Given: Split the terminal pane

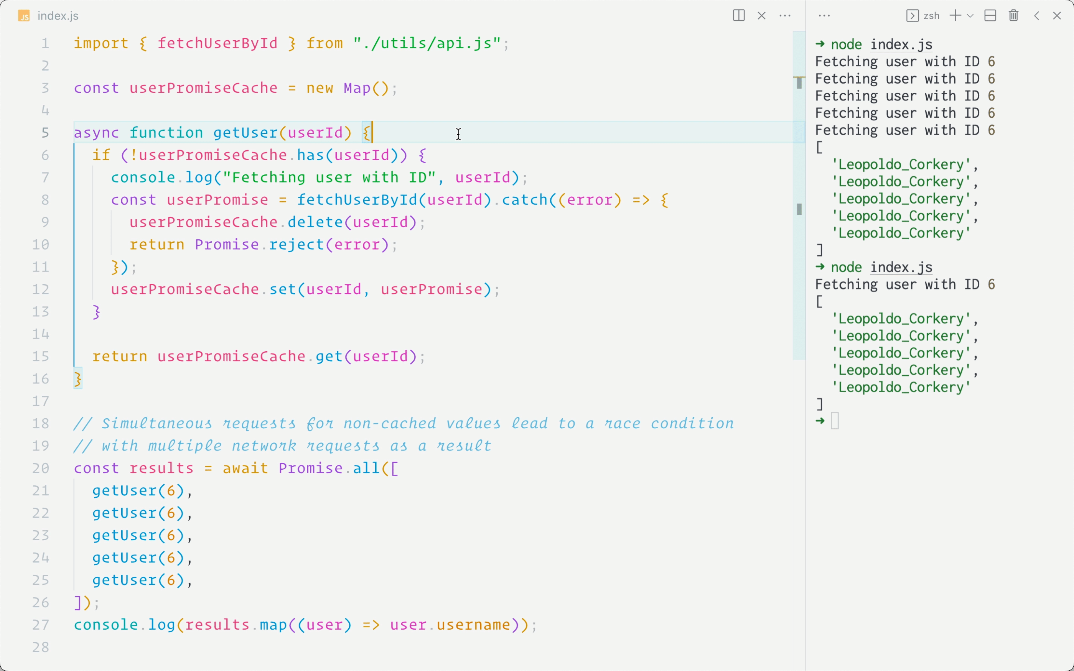Looking at the screenshot, I should [x=990, y=16].
